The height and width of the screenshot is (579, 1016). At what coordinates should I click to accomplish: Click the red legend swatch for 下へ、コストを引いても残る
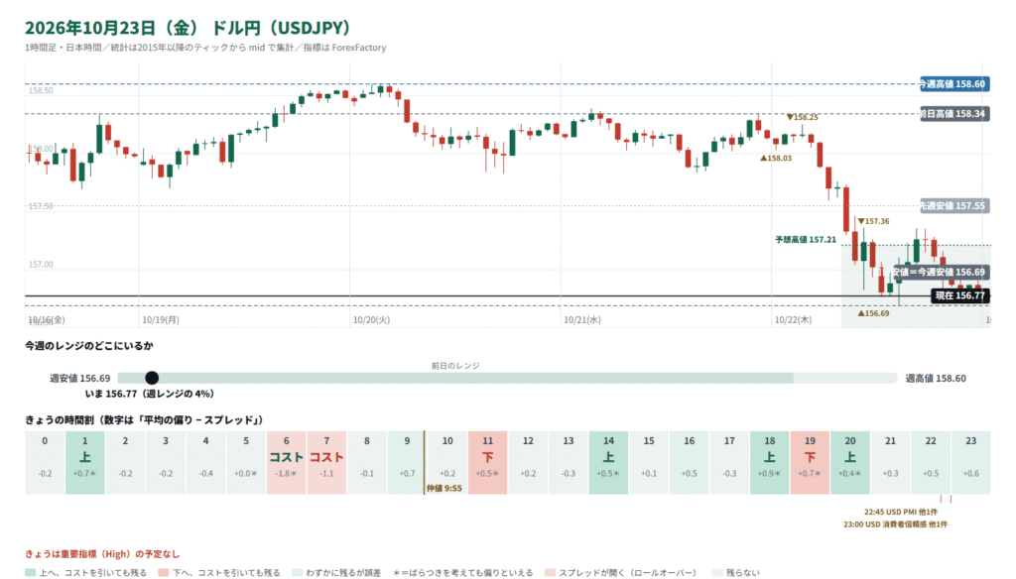[164, 572]
